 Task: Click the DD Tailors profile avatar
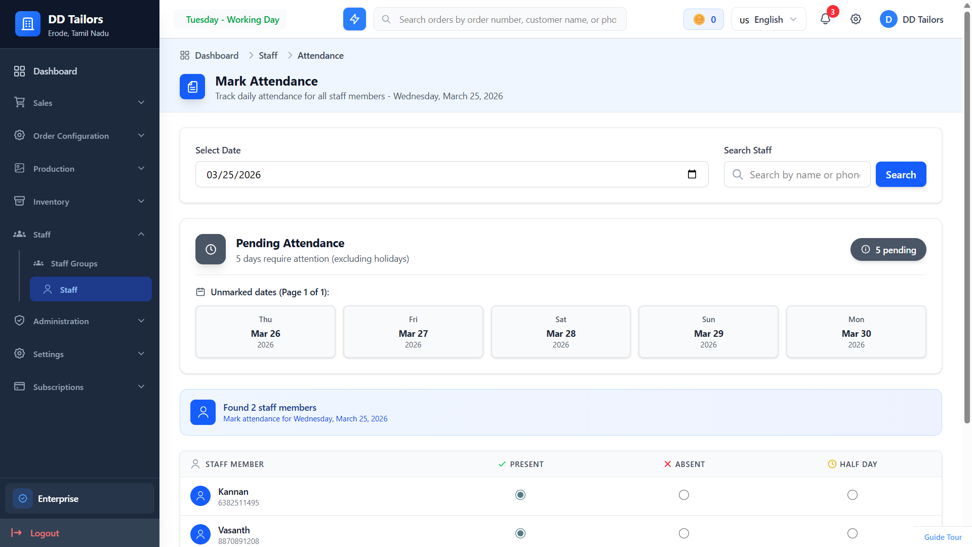888,19
